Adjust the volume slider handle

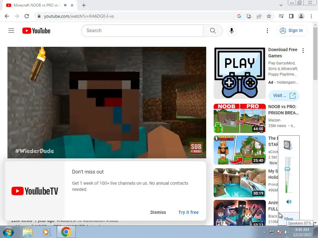[x=288, y=169]
